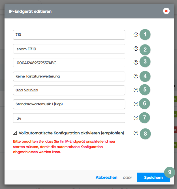Image resolution: width=177 pixels, height=189 pixels.
Task: Open the Standardwartemusik 1 (Pop) dropdown
Action: point(69,104)
